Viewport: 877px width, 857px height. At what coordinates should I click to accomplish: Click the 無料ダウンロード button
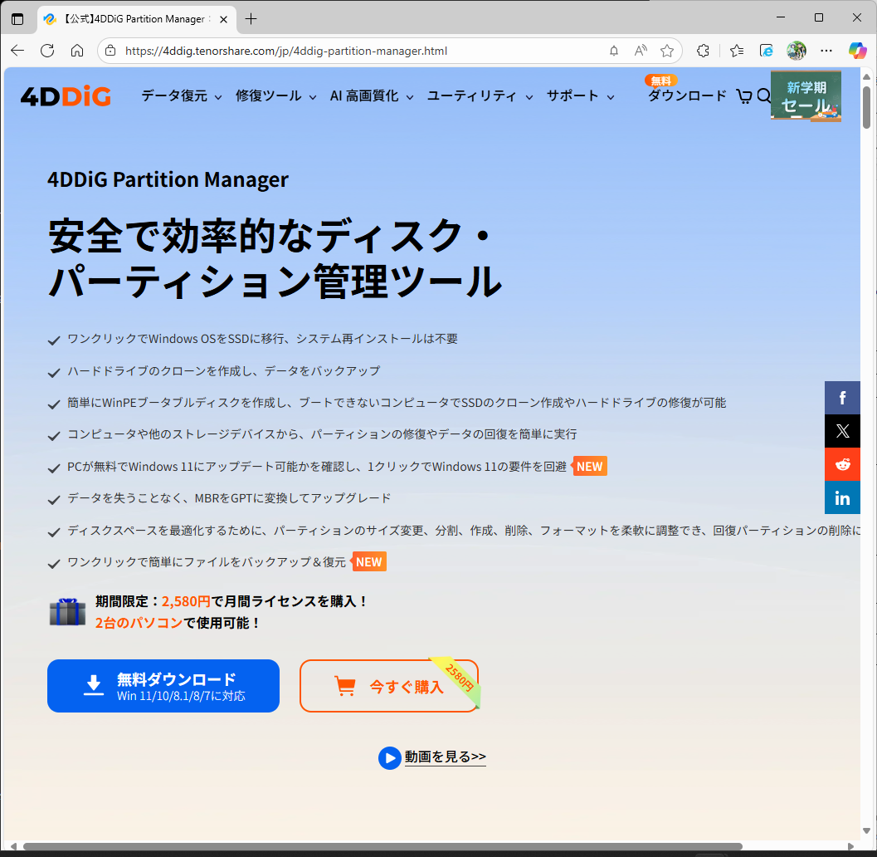163,686
